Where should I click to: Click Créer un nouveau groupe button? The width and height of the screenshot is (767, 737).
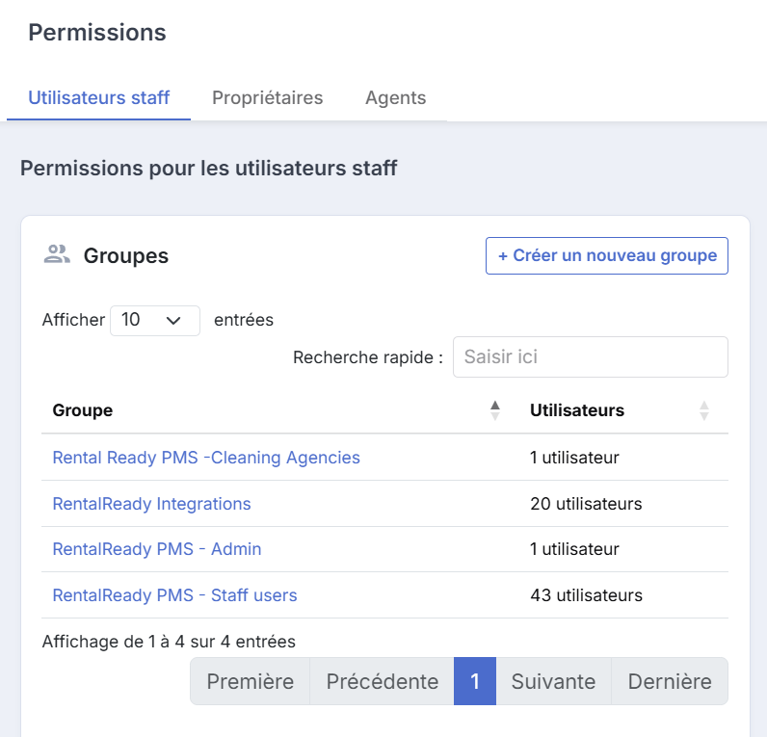[607, 255]
